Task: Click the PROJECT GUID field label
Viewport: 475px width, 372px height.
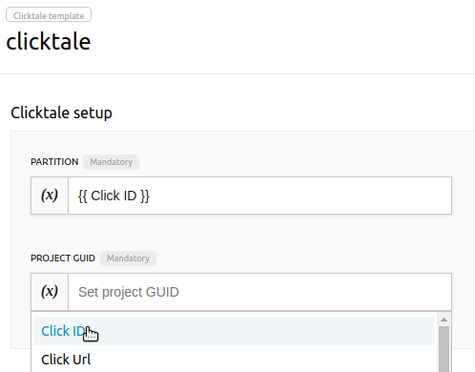Action: 63,258
